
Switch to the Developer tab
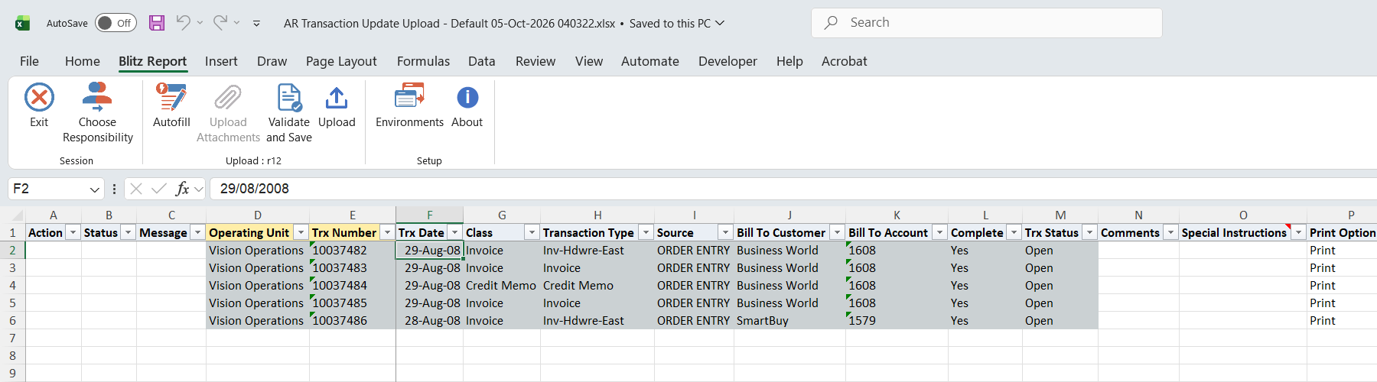click(x=728, y=61)
